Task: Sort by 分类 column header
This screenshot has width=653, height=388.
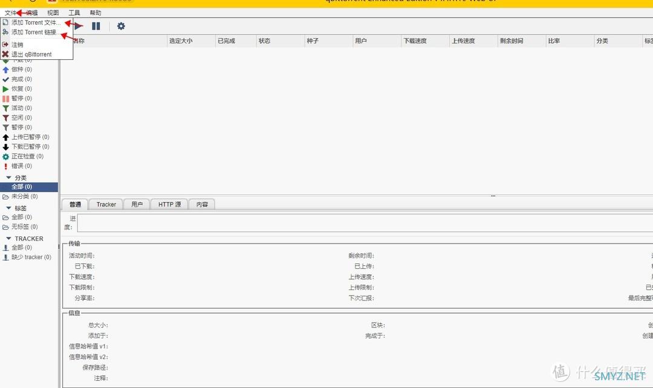Action: point(619,41)
